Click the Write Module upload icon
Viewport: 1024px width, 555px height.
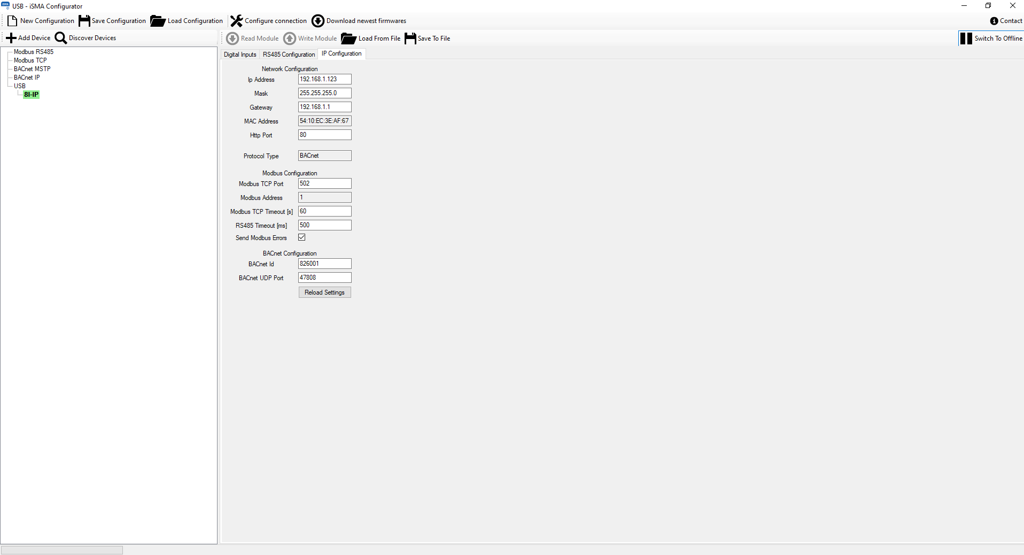tap(290, 38)
